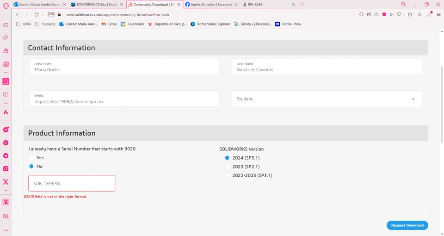Open the tab search magnifier icon

[x=403, y=4]
